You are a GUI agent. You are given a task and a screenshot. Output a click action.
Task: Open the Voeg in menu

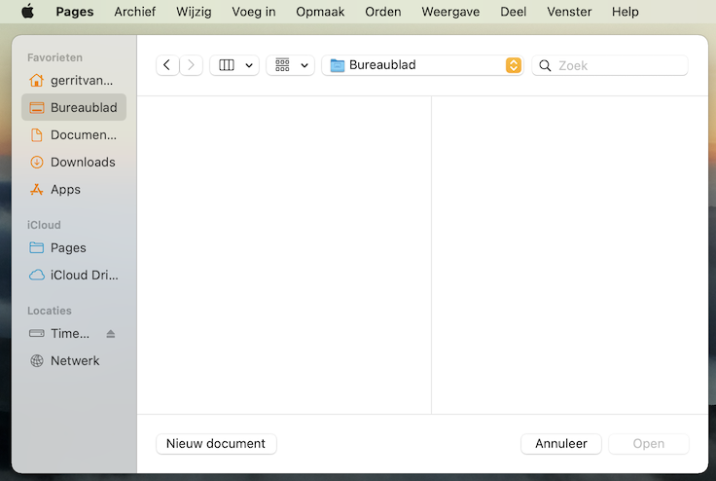coord(254,12)
